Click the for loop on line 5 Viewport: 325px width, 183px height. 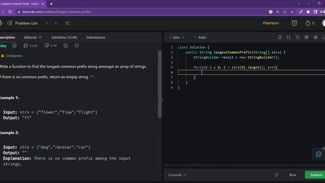coord(235,67)
